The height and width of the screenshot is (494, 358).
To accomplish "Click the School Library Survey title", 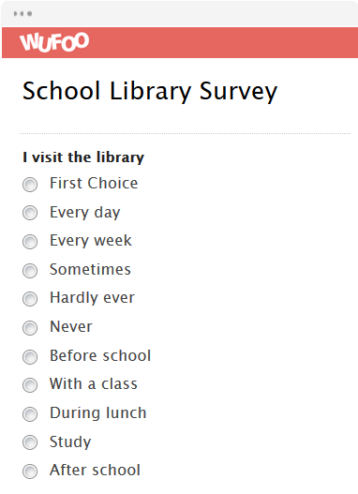I will coord(150,92).
